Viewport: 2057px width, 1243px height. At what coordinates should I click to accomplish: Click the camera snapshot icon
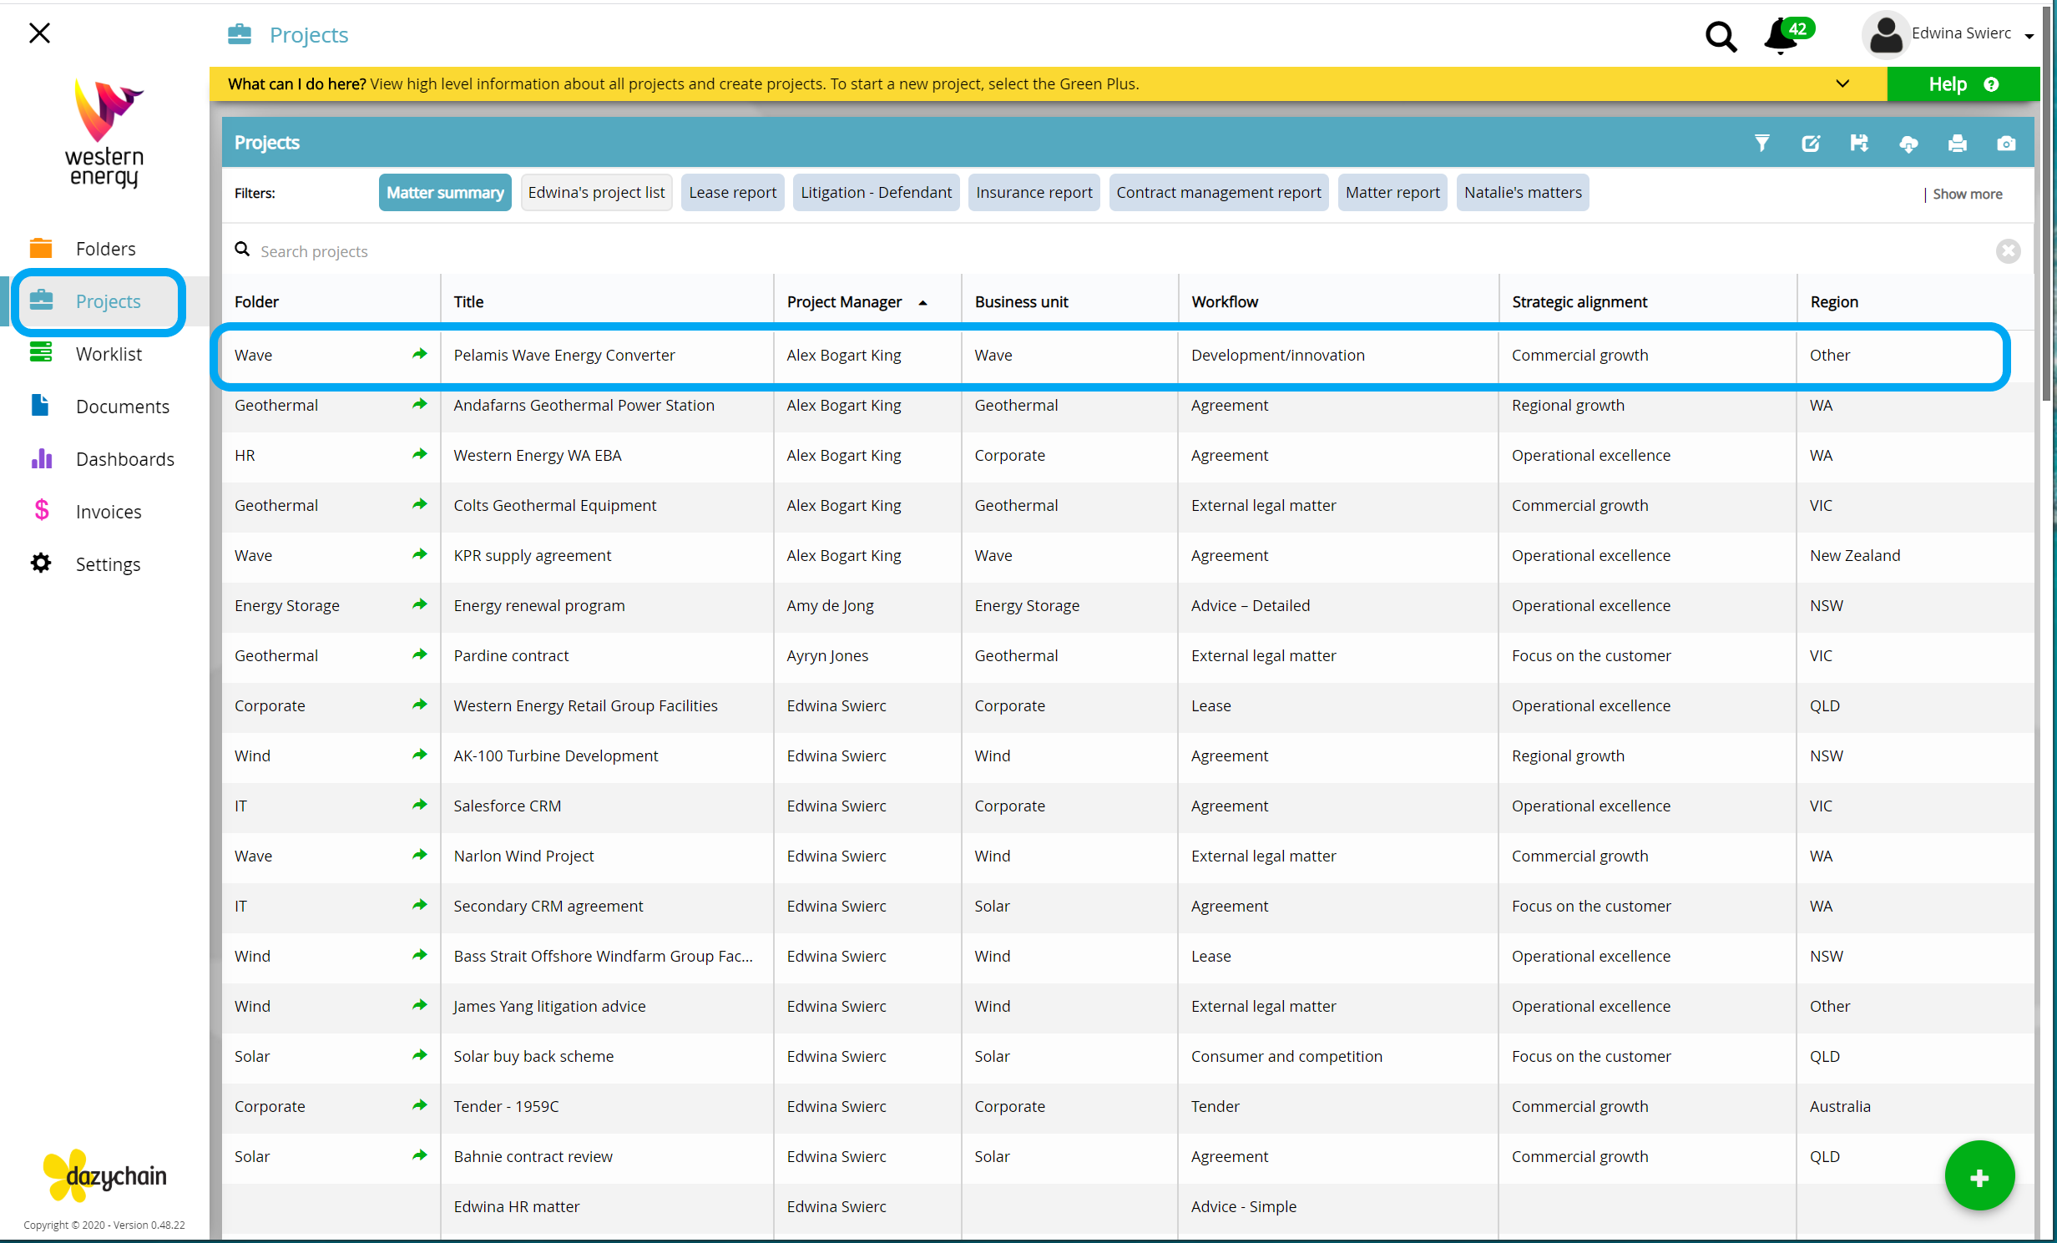point(2006,143)
